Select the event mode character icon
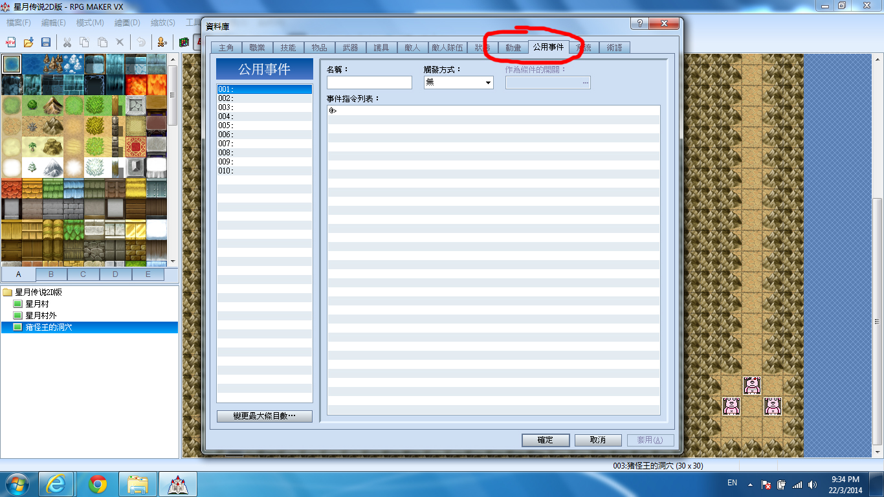 pos(162,42)
